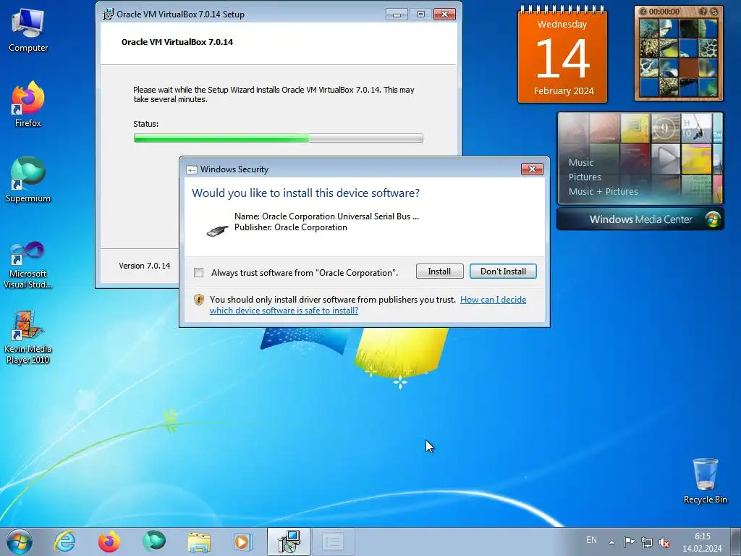Click the list-style taskbar button next to installer
This screenshot has width=741, height=556.
pos(333,542)
